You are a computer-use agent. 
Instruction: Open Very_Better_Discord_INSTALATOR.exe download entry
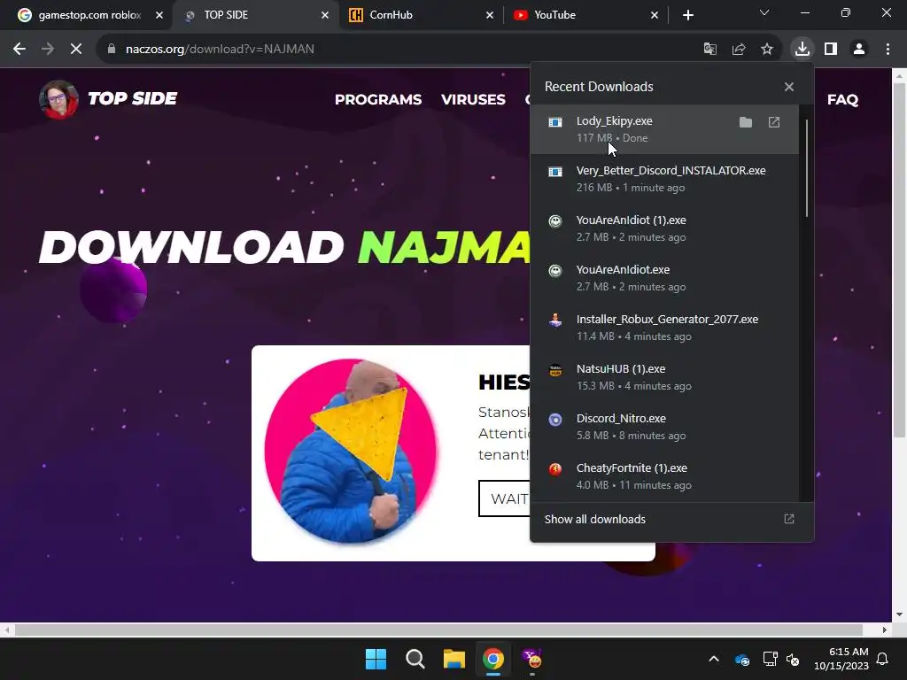click(x=664, y=179)
